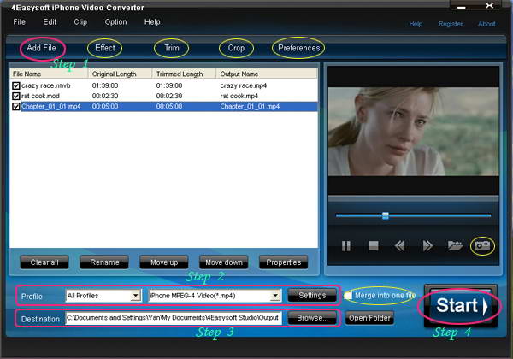Open the Edit menu
Image resolution: width=513 pixels, height=359 pixels.
tap(50, 22)
